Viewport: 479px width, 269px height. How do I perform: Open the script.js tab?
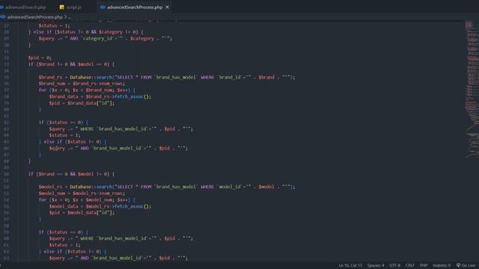(73, 7)
